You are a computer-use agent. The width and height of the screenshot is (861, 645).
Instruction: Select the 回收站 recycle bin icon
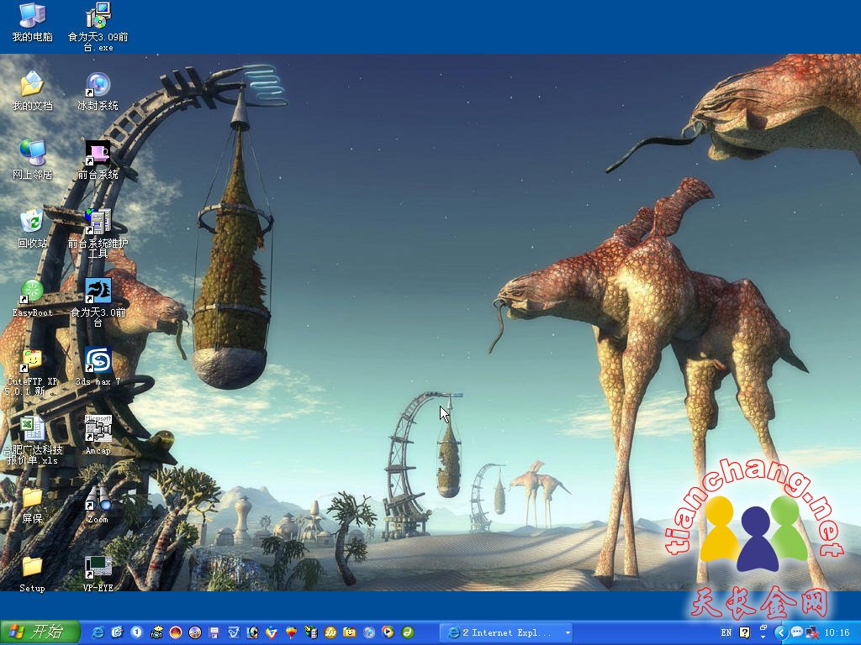point(33,228)
